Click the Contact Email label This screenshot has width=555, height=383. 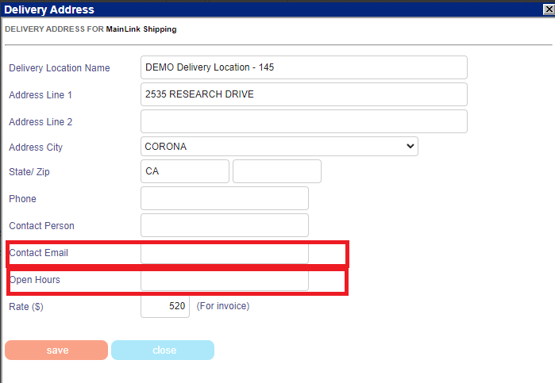38,253
